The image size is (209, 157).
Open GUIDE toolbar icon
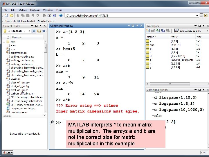(x=49, y=15)
